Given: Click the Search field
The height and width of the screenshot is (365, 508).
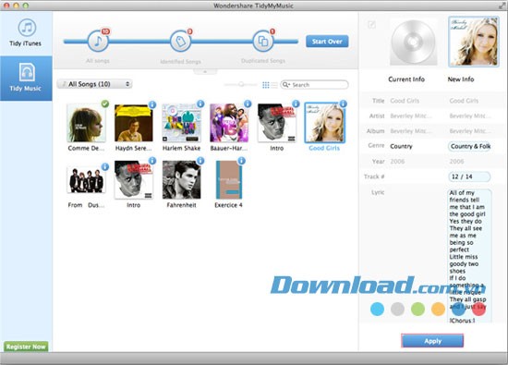Looking at the screenshot, I should coord(314,85).
